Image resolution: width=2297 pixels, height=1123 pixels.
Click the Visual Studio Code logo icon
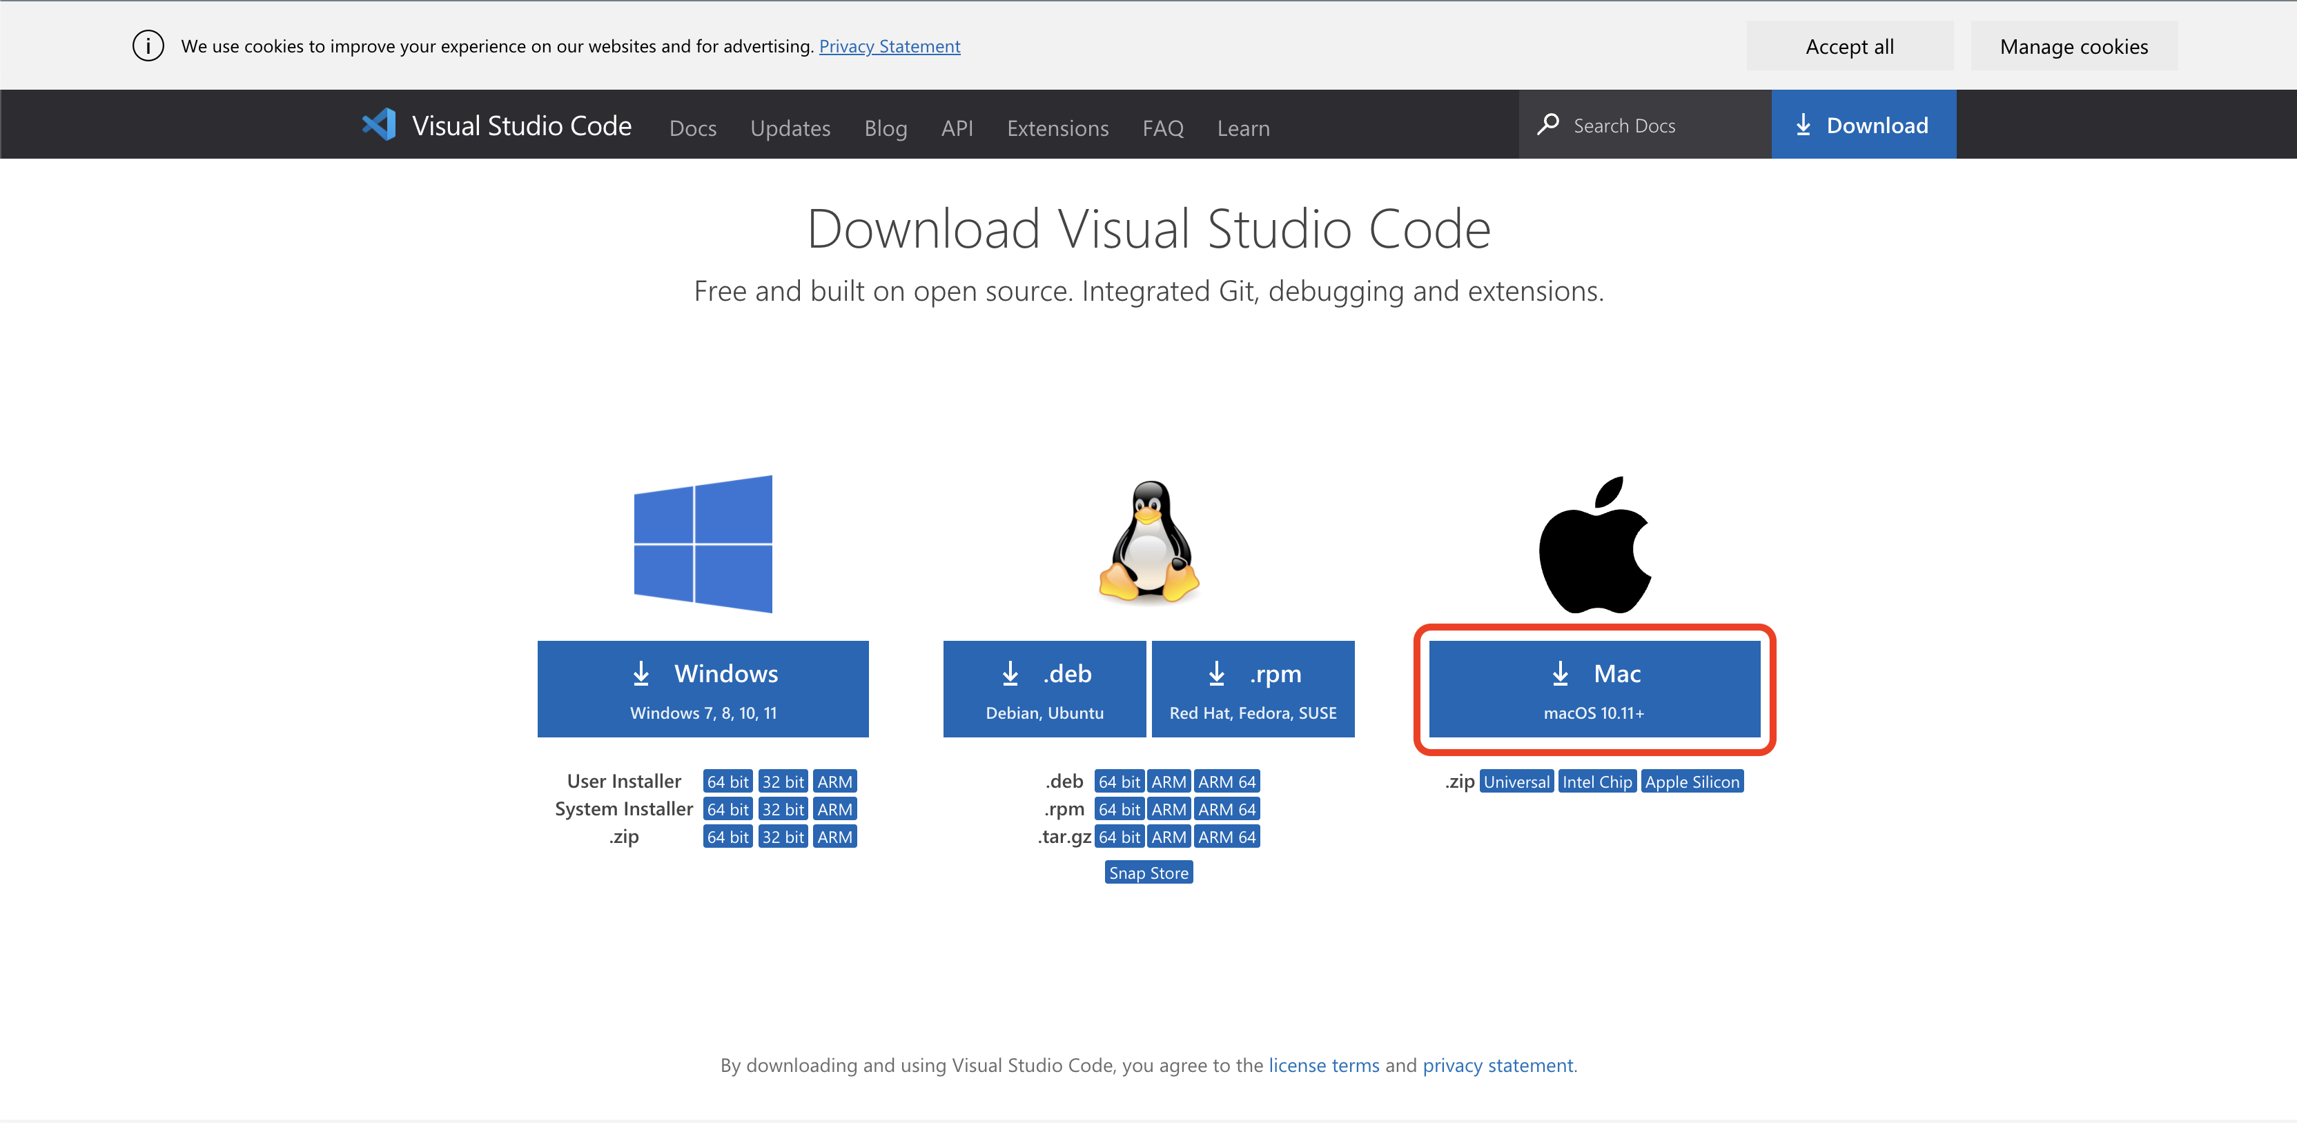click(x=379, y=125)
